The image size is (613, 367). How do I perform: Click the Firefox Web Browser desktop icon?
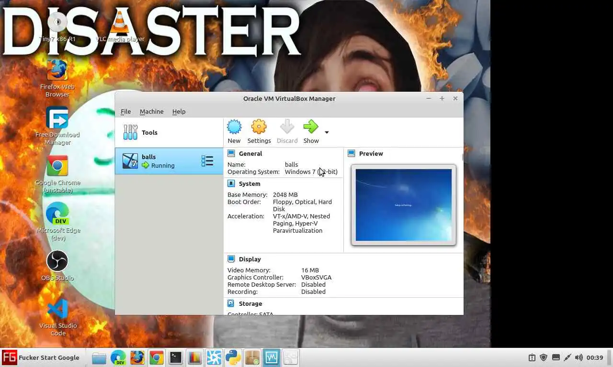coord(57,70)
